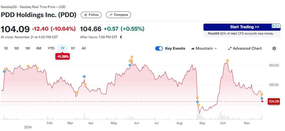Click the topmost yellow event marker near June
This screenshot has width=285, height=131.
(132, 57)
